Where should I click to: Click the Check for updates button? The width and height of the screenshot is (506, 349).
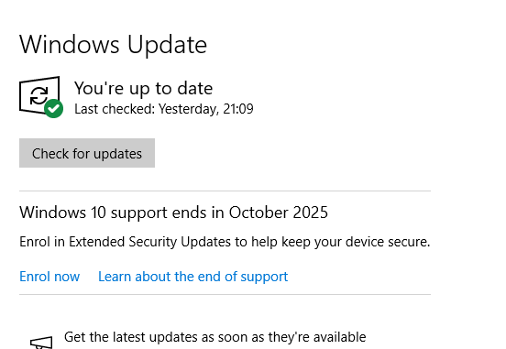[87, 153]
